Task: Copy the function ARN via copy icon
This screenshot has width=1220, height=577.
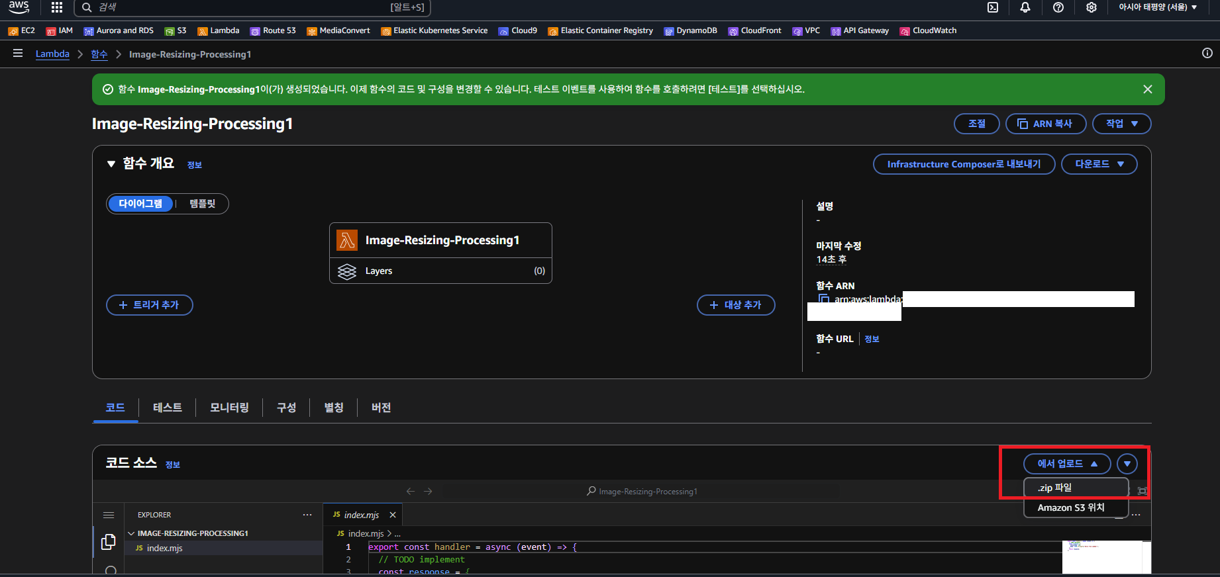Action: coord(824,299)
